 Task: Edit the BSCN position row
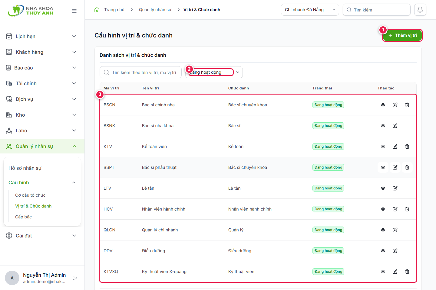[395, 105]
